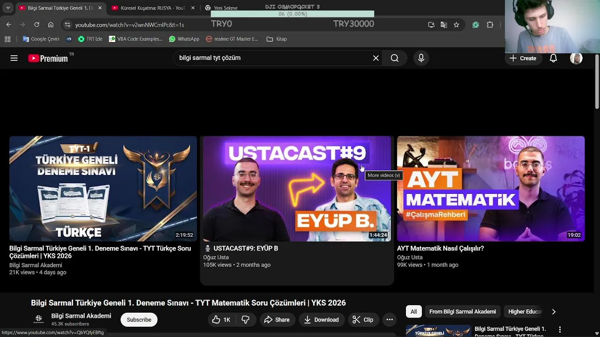Open the apps grid in bookmarks bar
The image size is (600, 337).
tap(7, 39)
